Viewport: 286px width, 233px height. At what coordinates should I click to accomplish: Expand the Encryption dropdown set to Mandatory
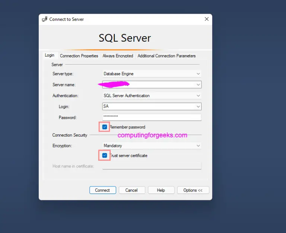[198, 146]
